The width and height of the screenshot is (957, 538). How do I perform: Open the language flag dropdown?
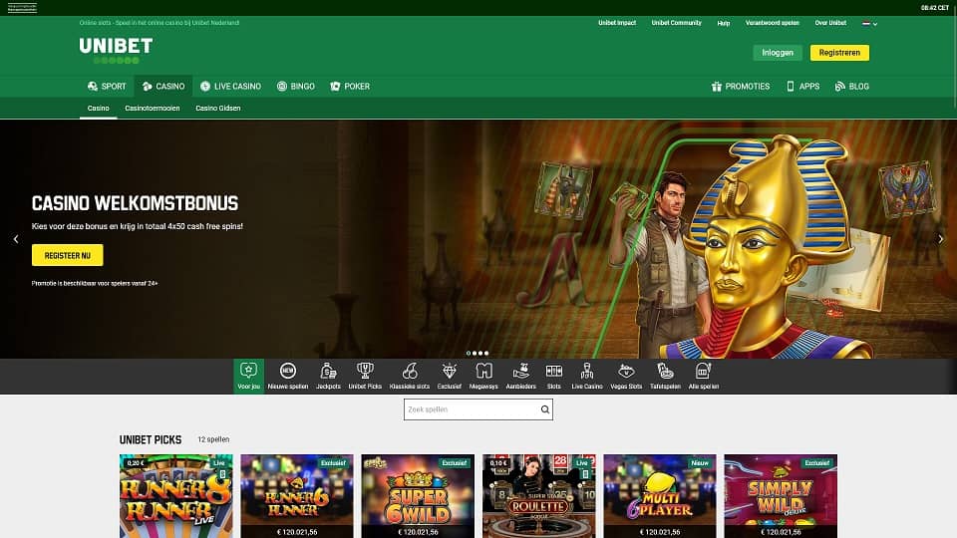[x=869, y=23]
